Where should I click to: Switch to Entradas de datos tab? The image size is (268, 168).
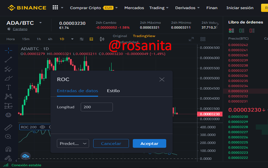point(78,91)
